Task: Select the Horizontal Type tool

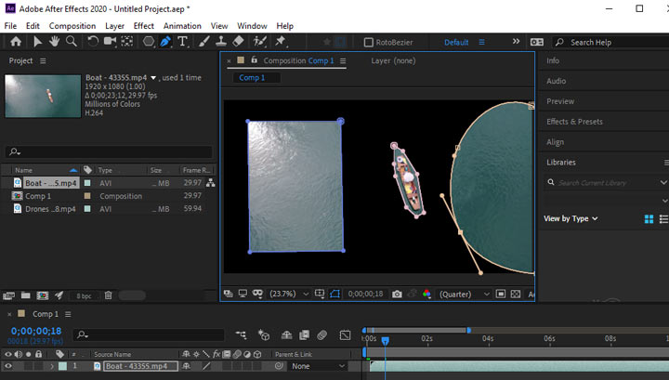Action: (183, 42)
